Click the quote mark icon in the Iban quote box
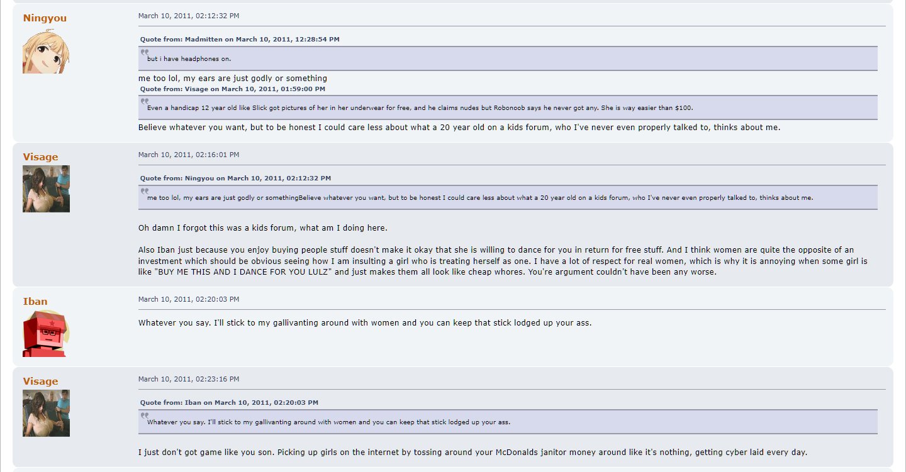Image resolution: width=906 pixels, height=472 pixels. point(145,415)
